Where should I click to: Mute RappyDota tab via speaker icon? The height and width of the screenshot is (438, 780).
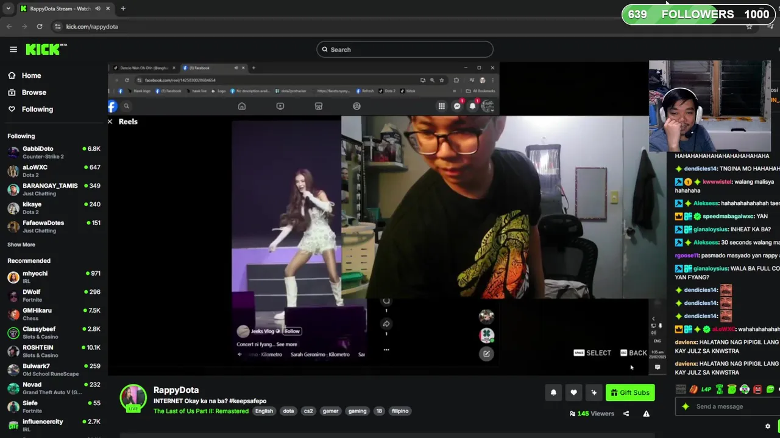[x=97, y=9]
